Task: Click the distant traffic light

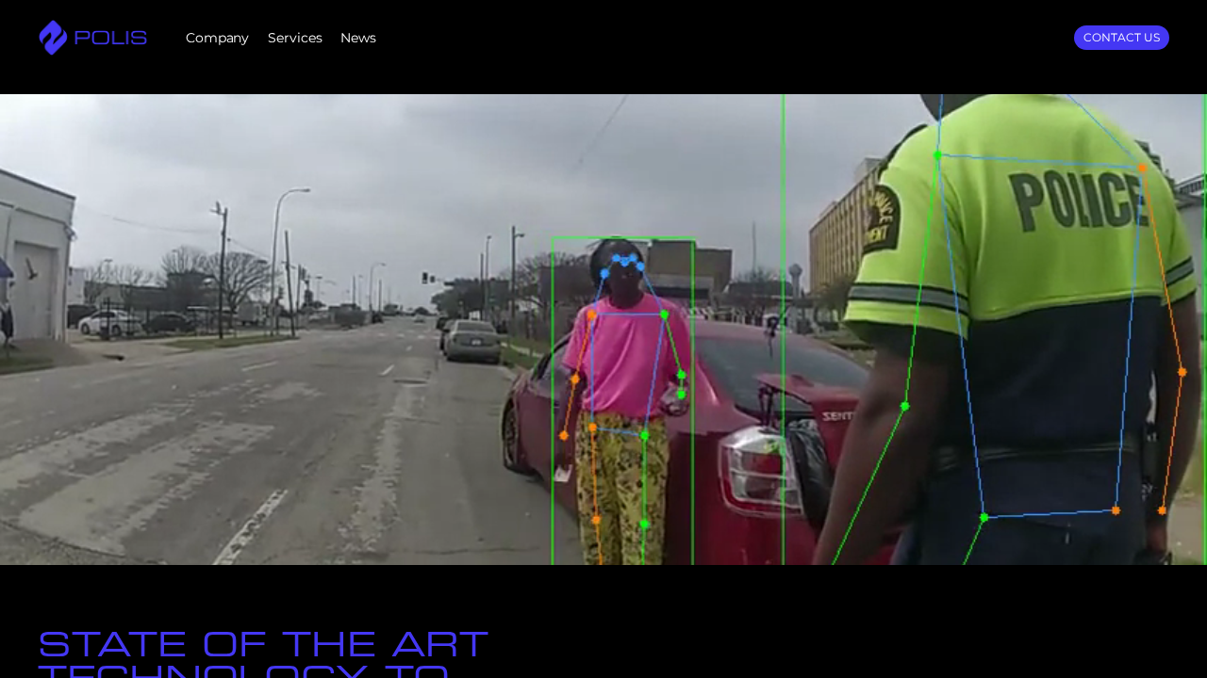Action: tap(426, 278)
